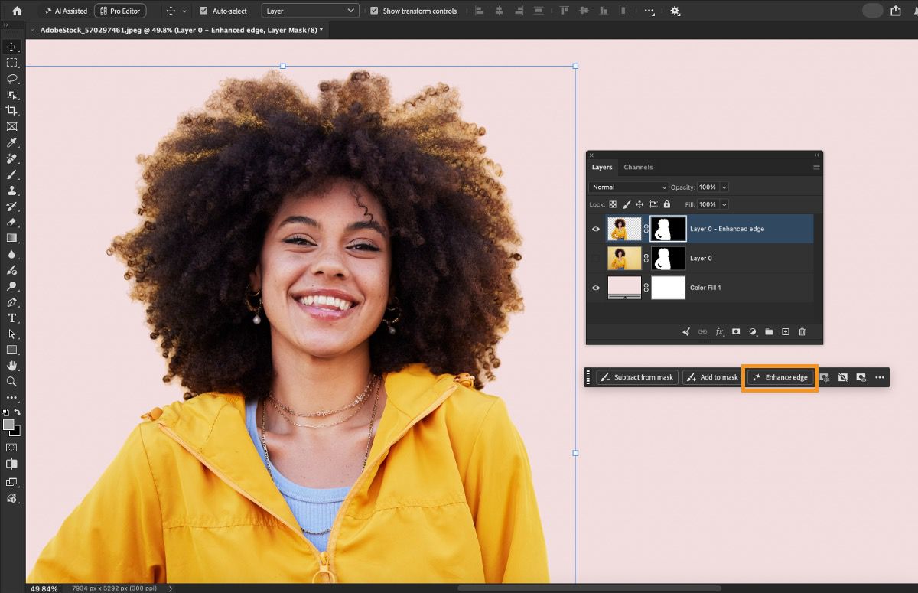Select the Rectangle shape tool
The width and height of the screenshot is (918, 593).
11,350
